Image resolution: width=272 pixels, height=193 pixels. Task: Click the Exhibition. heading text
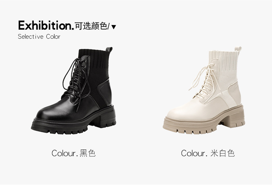point(46,25)
